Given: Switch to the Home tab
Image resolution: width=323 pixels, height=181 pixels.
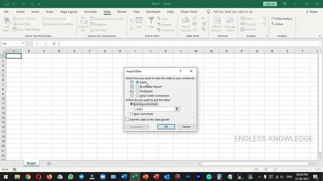Looking at the screenshot, I should click(x=20, y=12).
